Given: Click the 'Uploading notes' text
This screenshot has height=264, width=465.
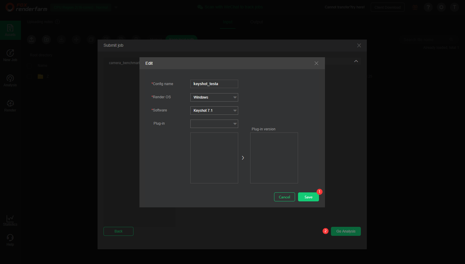Looking at the screenshot, I should tap(40, 22).
